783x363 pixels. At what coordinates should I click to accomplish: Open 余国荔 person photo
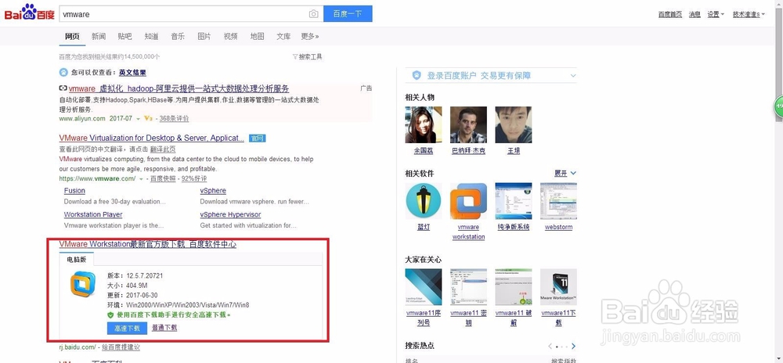[x=424, y=124]
